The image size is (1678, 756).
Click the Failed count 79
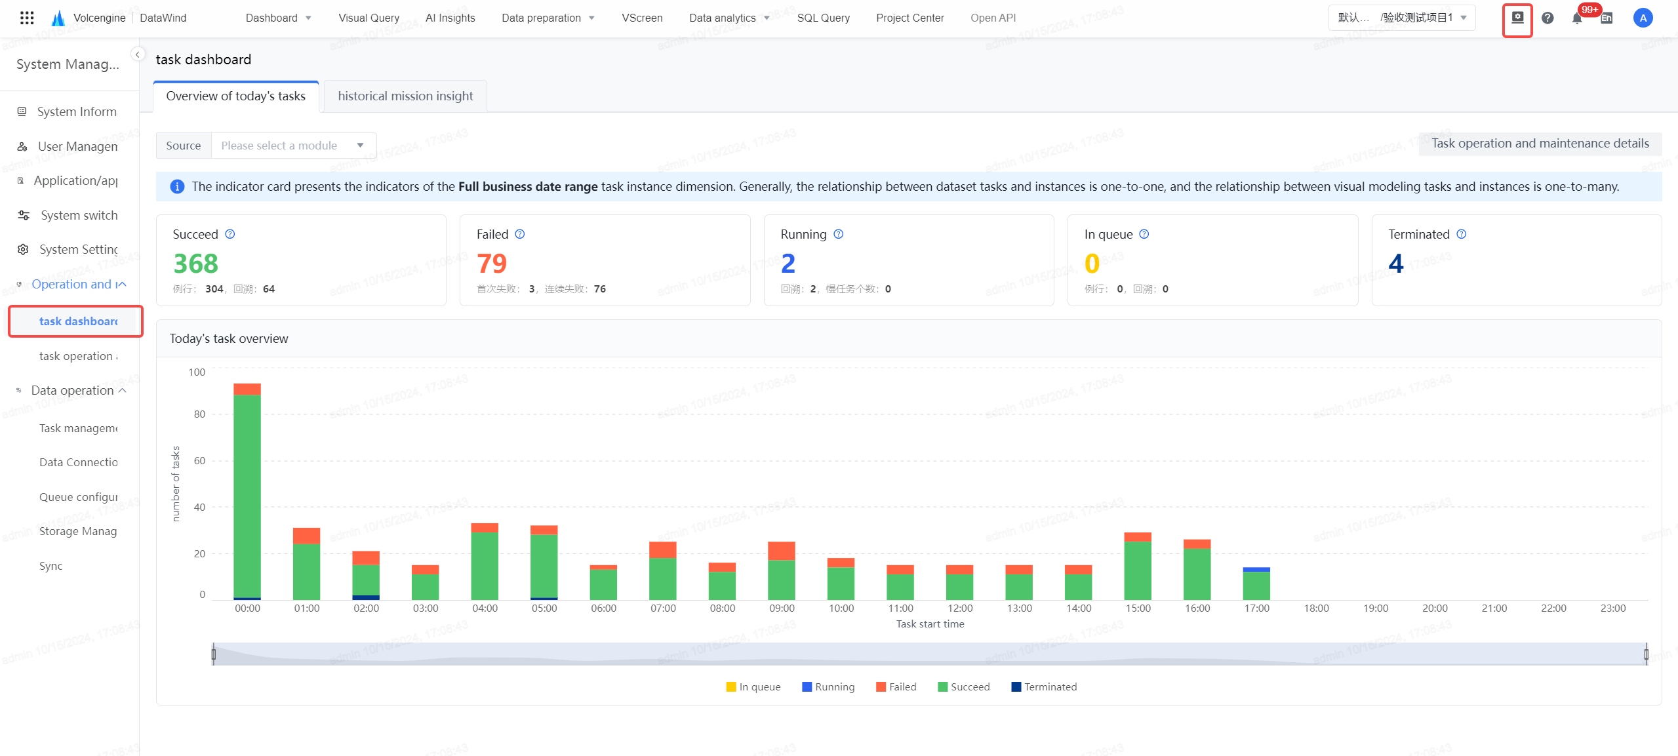492,264
